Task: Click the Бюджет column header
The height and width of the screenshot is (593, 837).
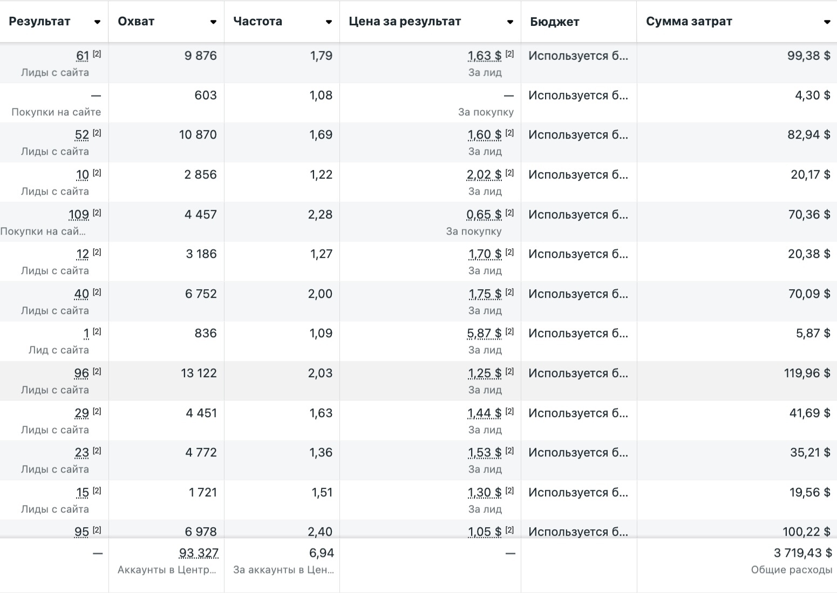Action: (554, 22)
